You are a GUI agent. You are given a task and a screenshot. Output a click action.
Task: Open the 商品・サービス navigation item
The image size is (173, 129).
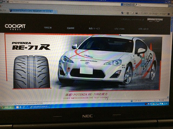[x=94, y=29]
